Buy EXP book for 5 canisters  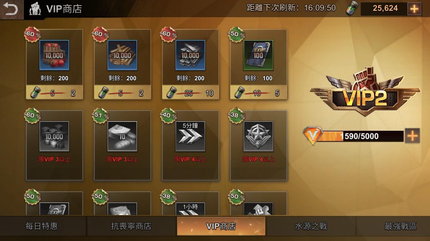(x=258, y=93)
